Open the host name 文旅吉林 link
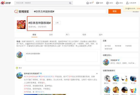 click(x=114, y=60)
